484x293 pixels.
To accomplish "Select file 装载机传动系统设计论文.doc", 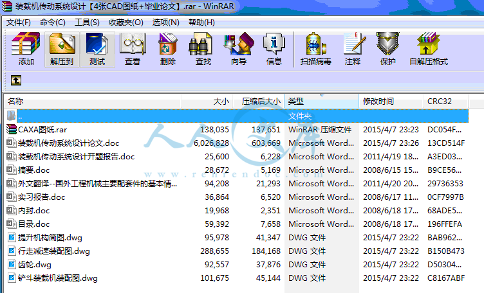I will (68, 143).
